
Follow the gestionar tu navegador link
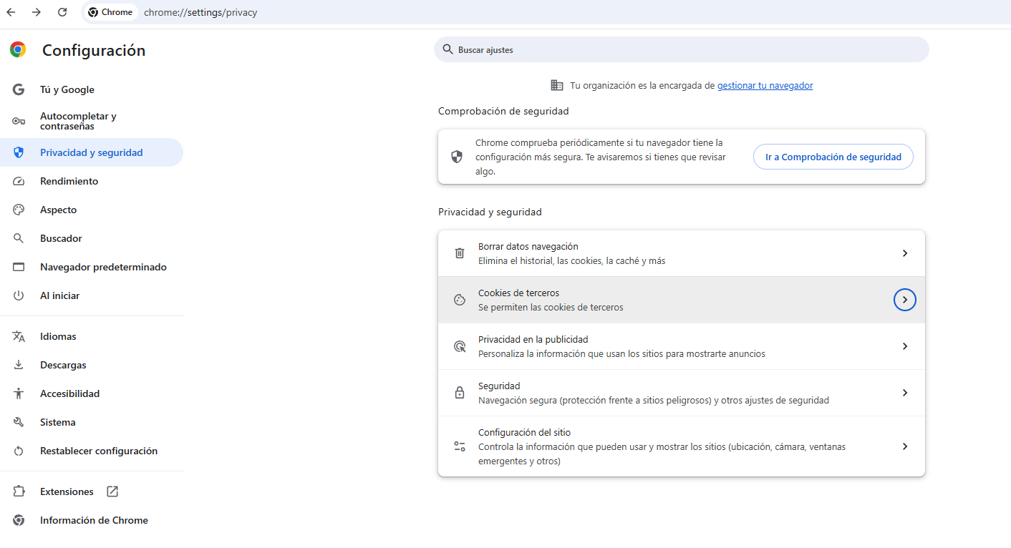click(765, 85)
